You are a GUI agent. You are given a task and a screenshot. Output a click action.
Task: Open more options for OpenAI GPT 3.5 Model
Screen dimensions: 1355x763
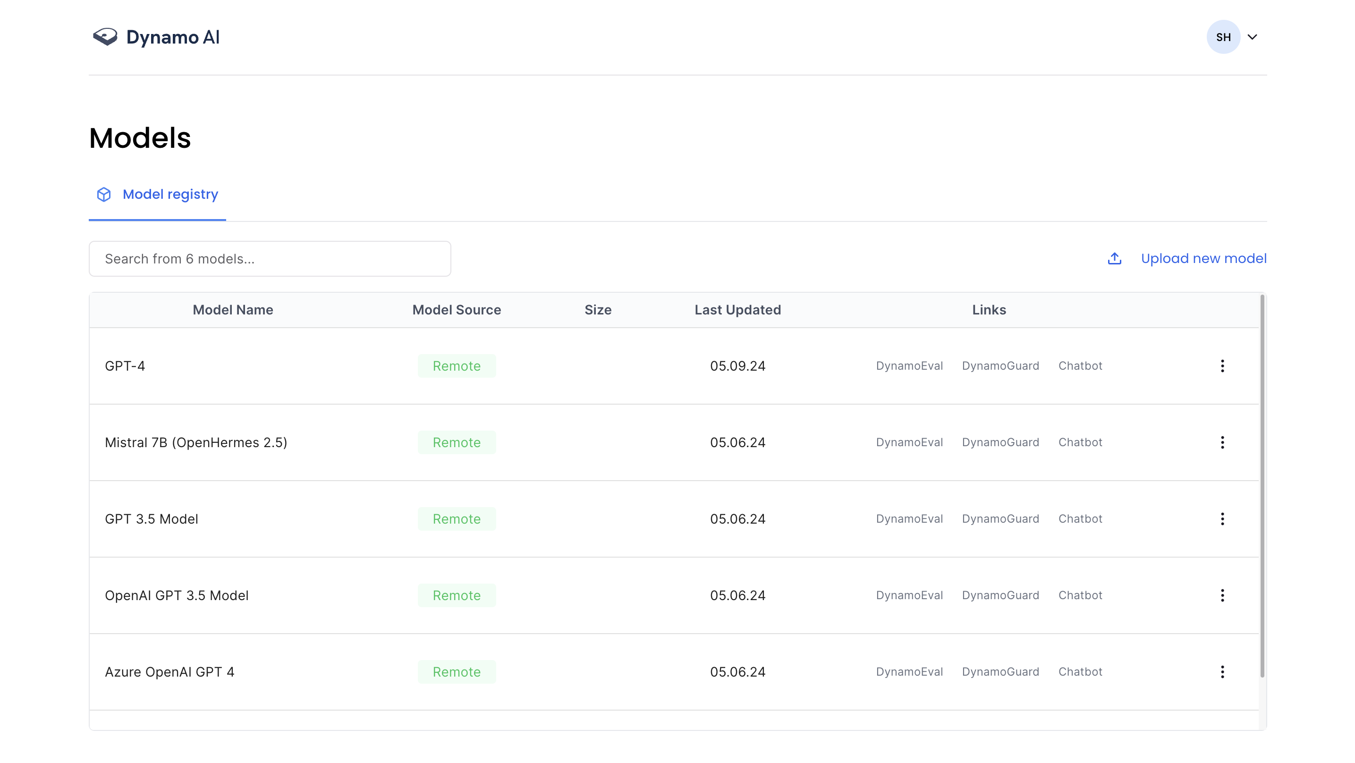[1222, 595]
